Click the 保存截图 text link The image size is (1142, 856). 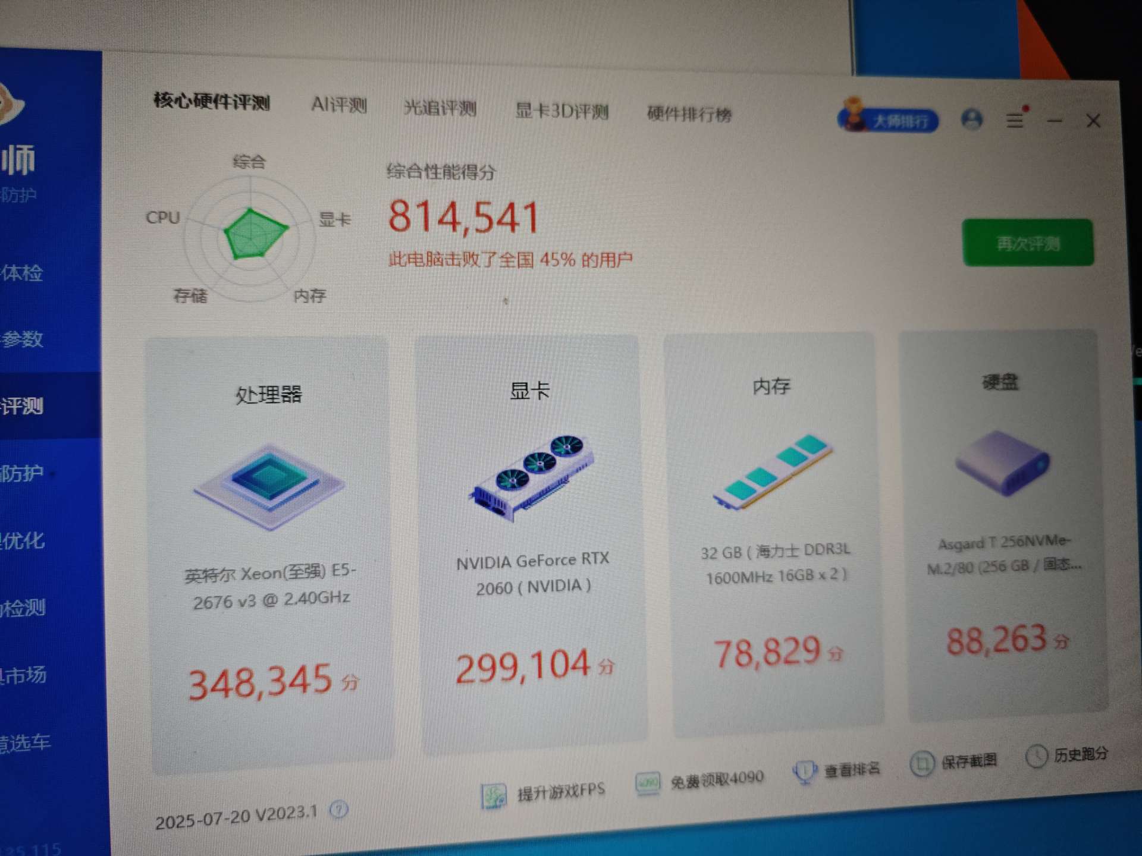969,760
